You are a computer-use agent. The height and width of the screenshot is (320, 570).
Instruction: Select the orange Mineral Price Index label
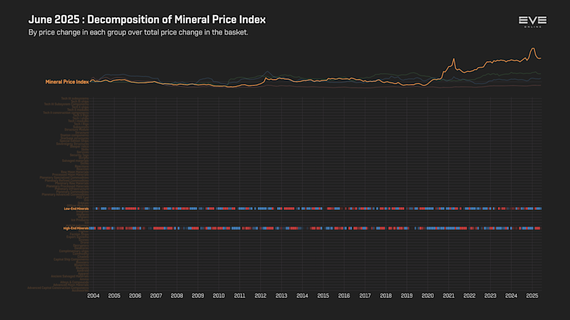pyautogui.click(x=67, y=82)
